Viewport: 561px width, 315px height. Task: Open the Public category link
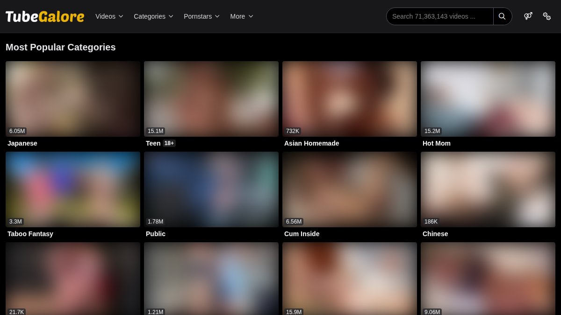tap(156, 234)
